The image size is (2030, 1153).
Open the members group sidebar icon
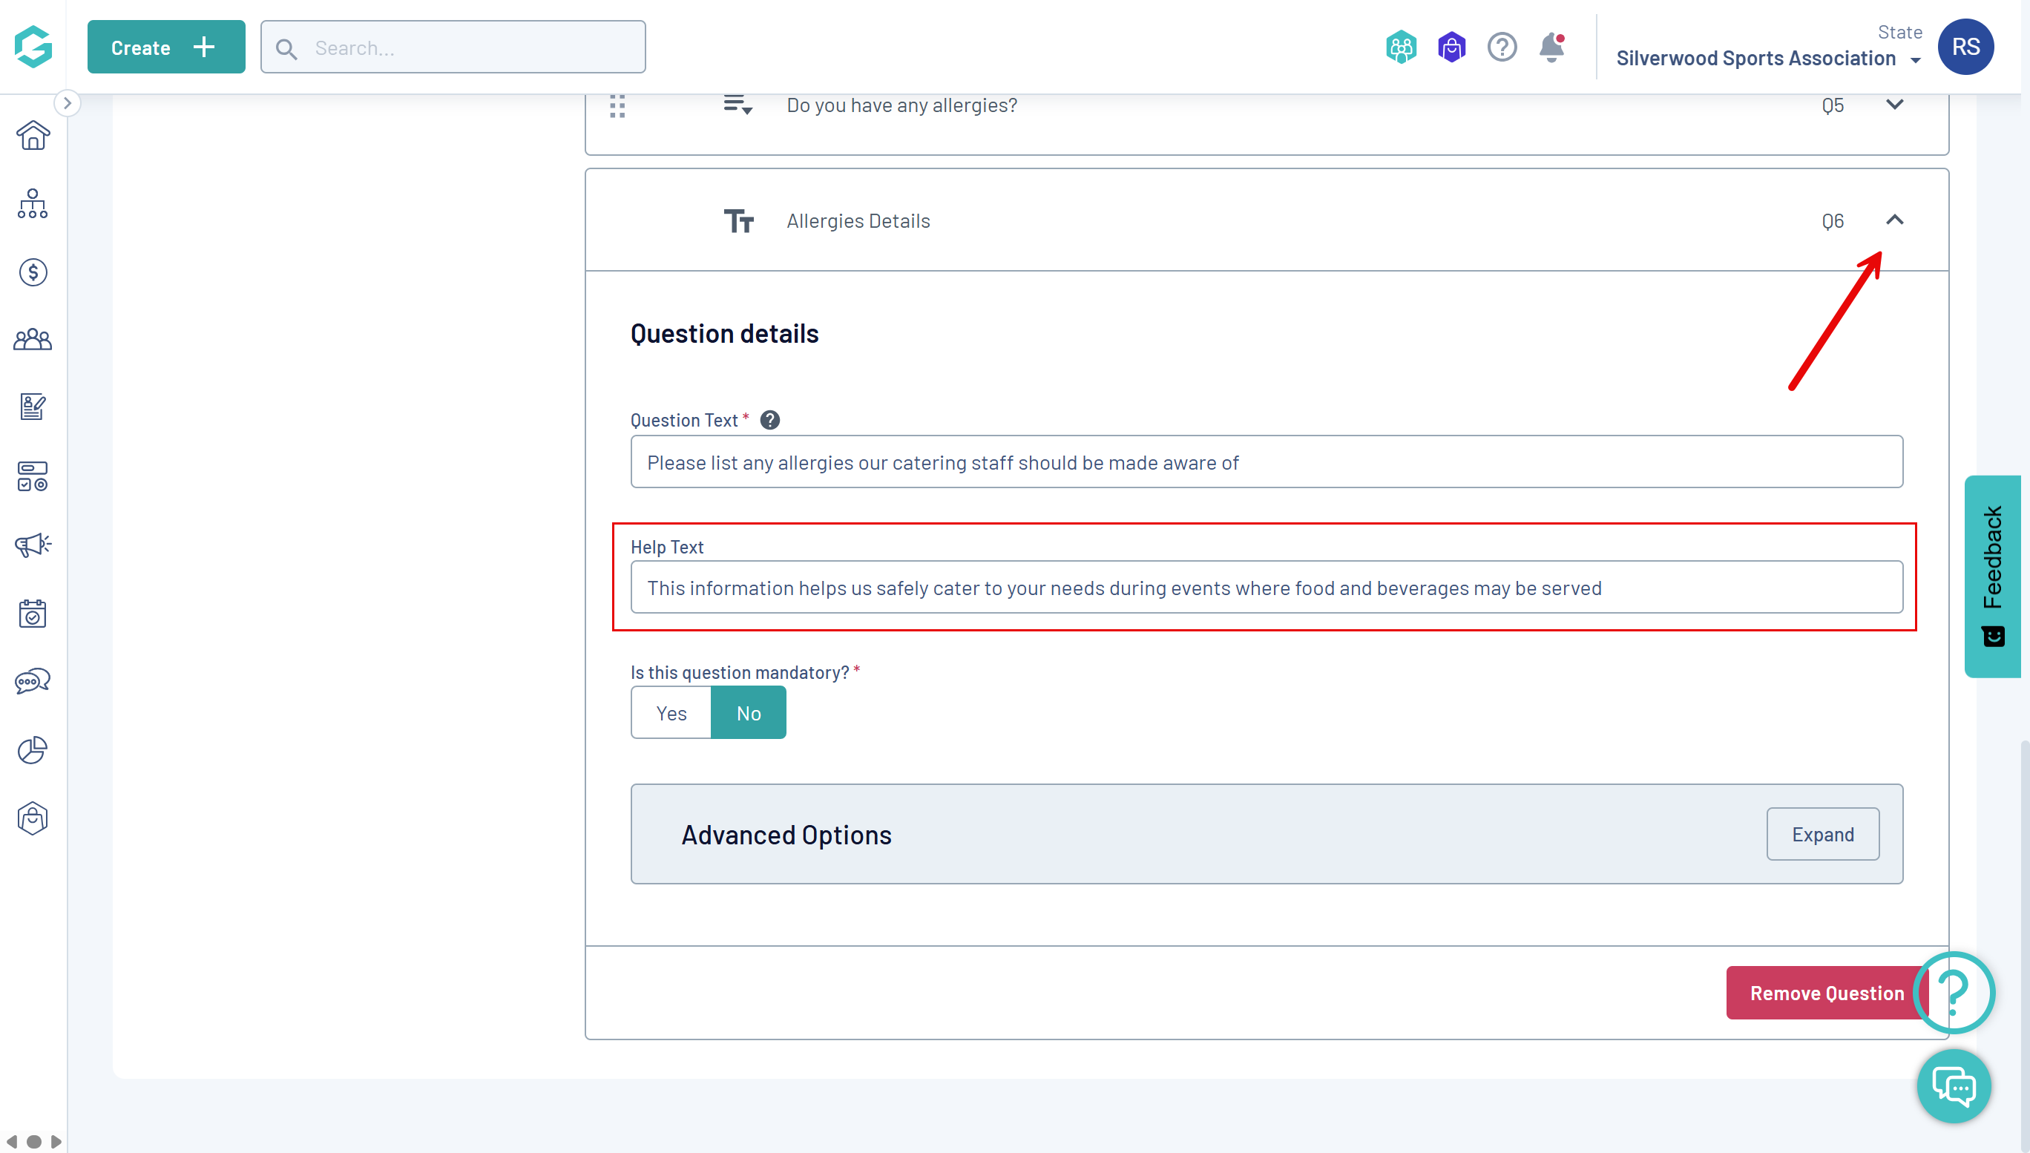(33, 340)
